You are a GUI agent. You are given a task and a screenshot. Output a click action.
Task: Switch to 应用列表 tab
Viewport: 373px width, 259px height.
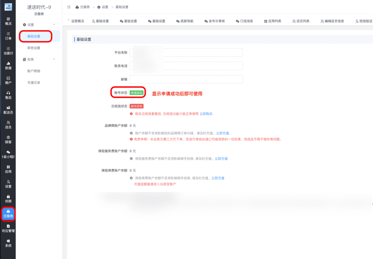[272, 21]
